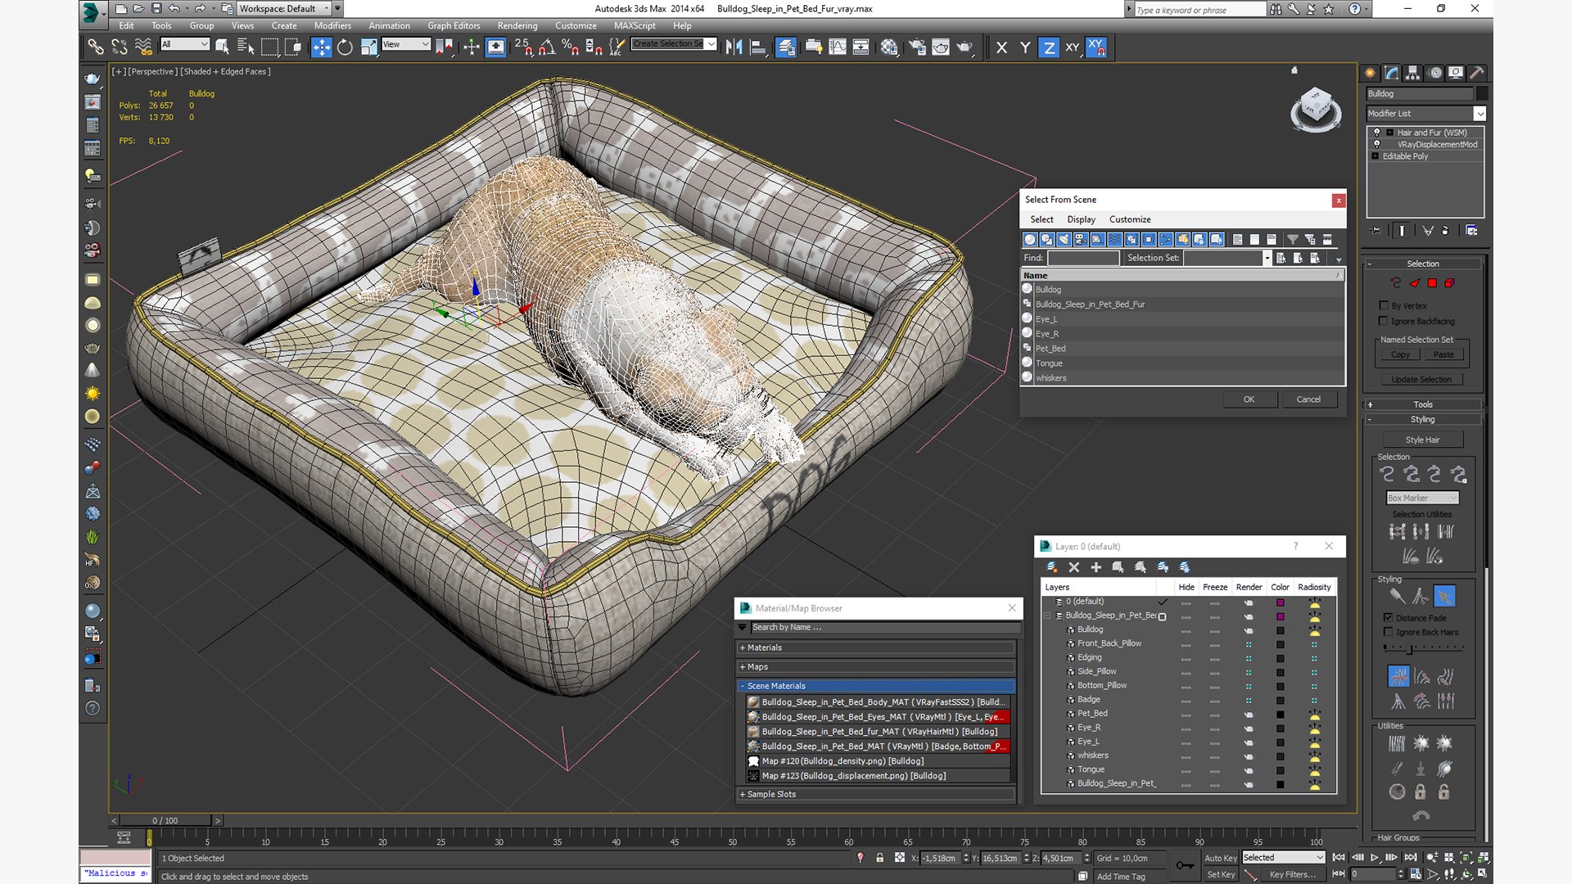
Task: Open the Rendering menu
Action: click(x=517, y=26)
